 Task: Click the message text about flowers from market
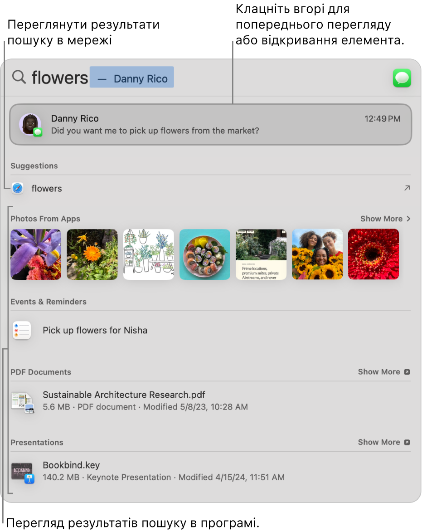click(x=155, y=131)
